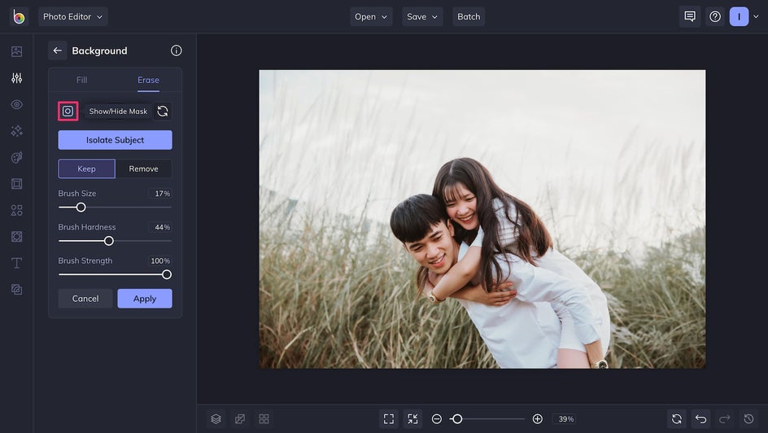Open the Text tool in sidebar
This screenshot has height=433, width=768.
[x=16, y=263]
